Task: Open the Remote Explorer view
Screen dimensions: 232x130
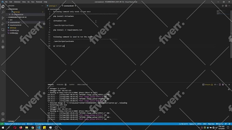Action: [3, 30]
